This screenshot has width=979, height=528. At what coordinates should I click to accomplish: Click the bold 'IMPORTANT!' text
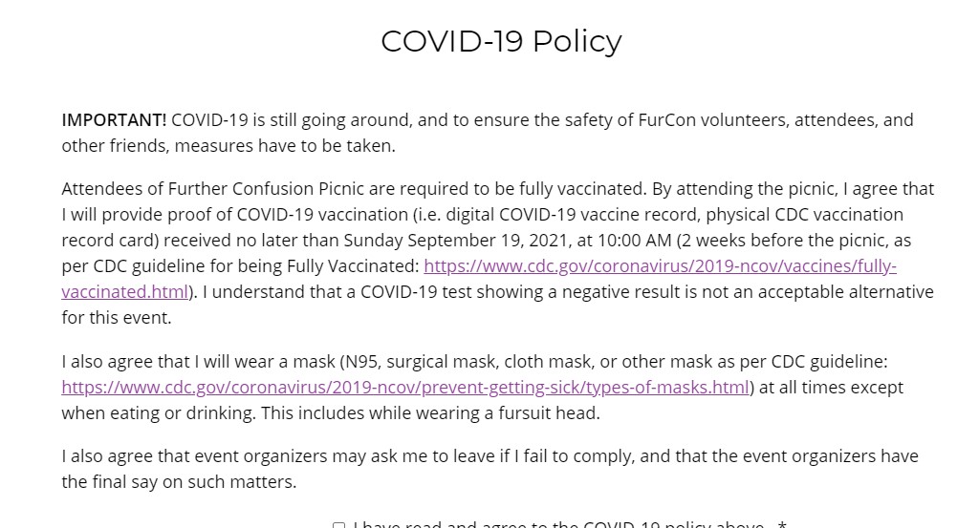pos(114,120)
